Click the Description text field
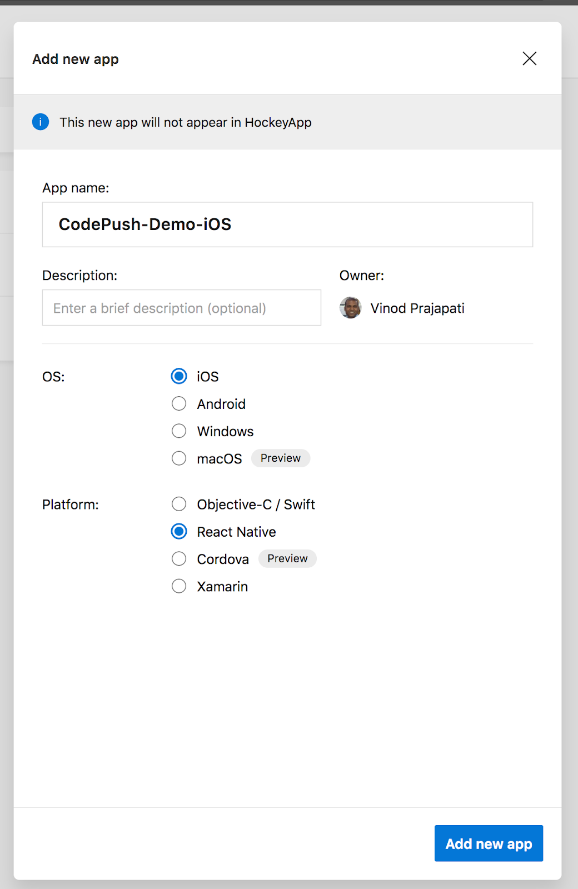 tap(182, 308)
